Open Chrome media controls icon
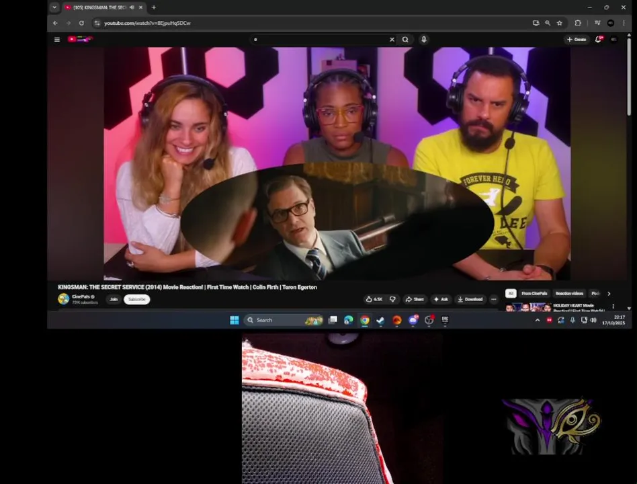Screen dimensions: 637x484 [x=597, y=23]
